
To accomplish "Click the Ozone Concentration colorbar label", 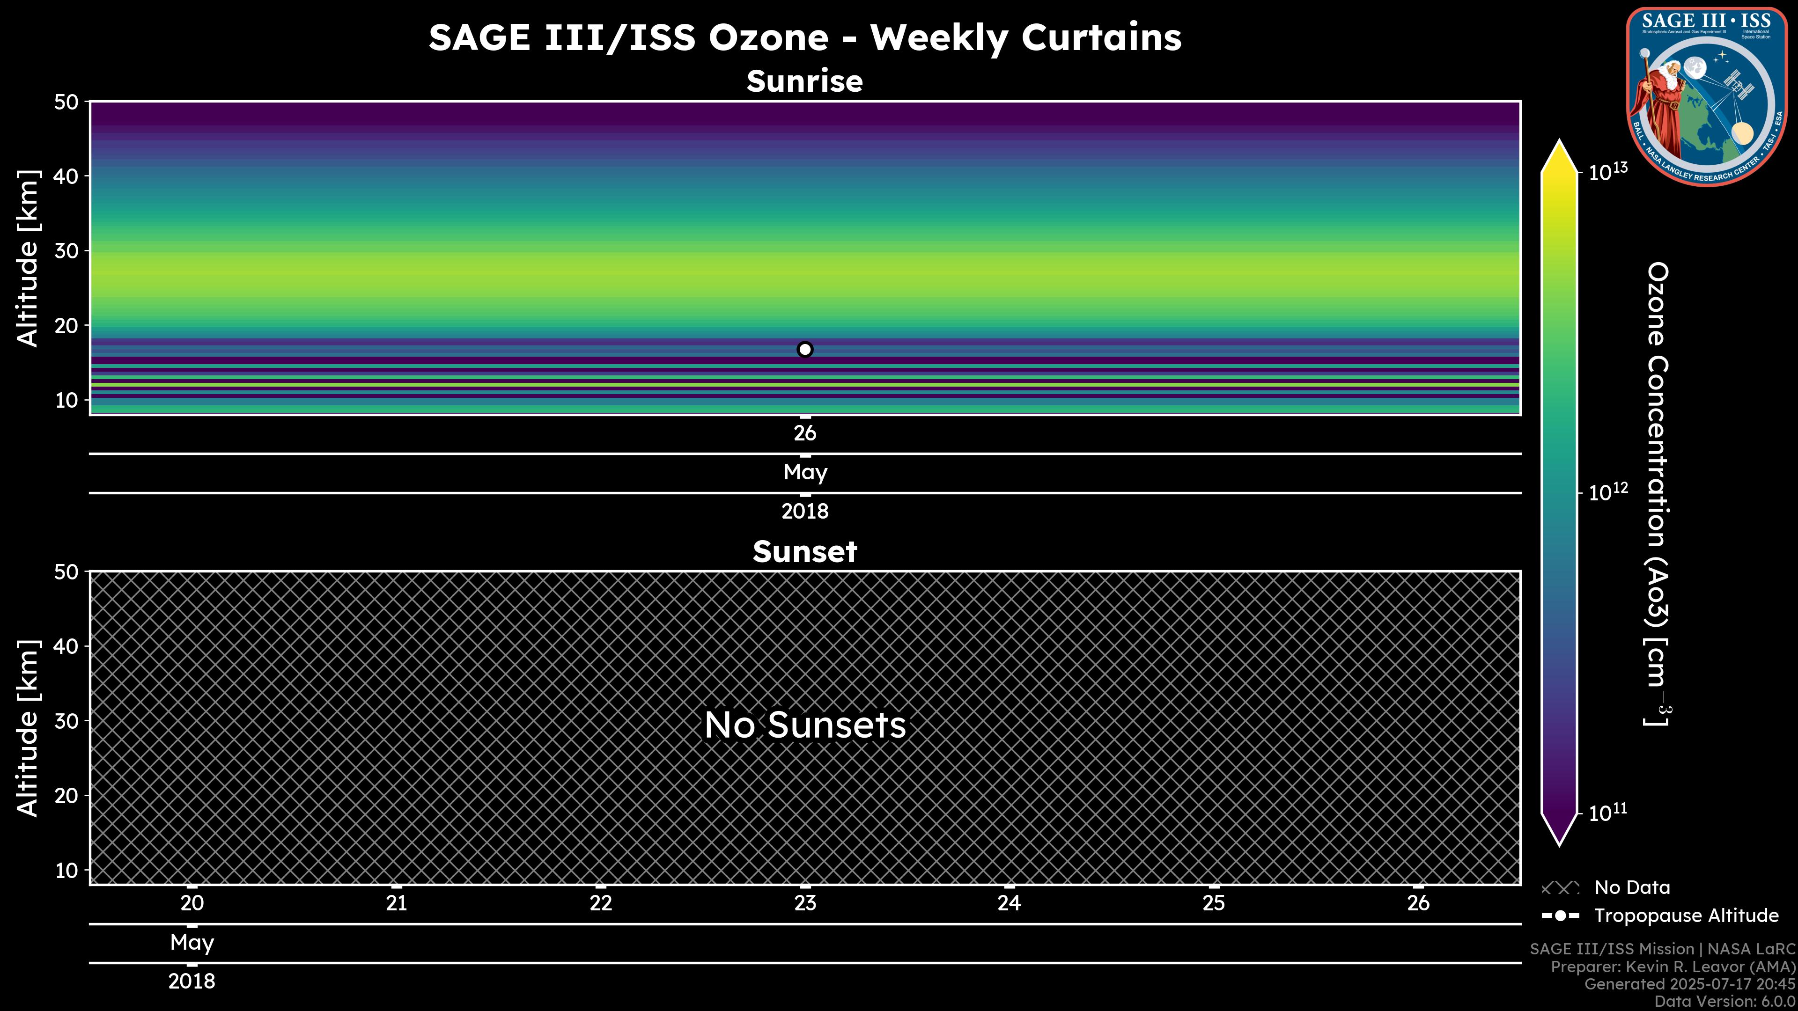I will coord(1657,494).
